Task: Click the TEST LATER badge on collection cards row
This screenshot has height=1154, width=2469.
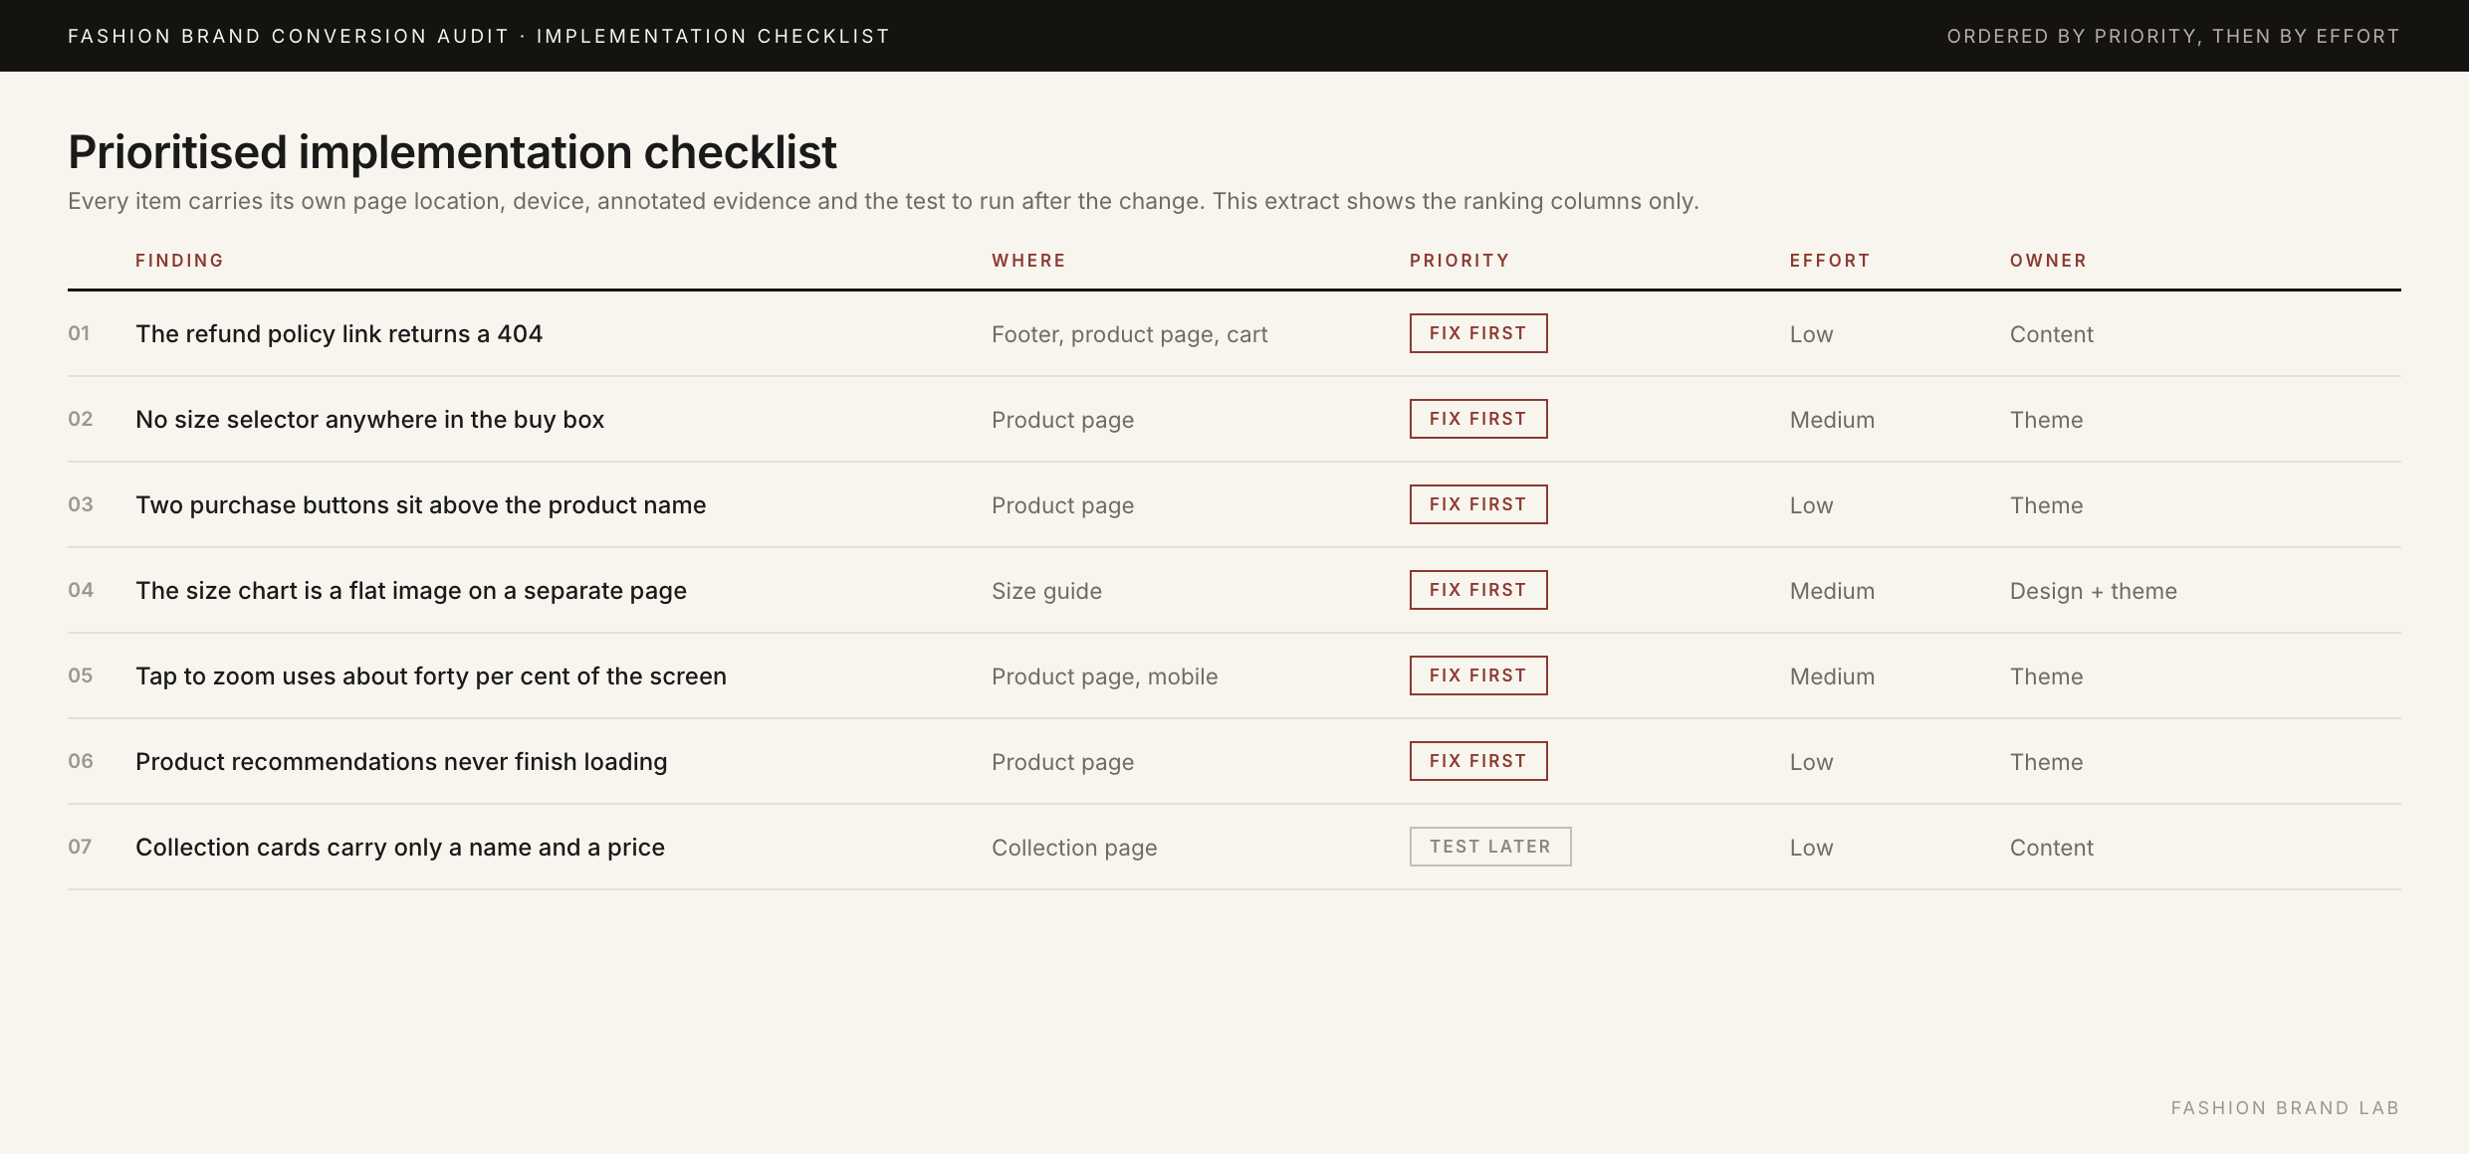Action: 1490,847
